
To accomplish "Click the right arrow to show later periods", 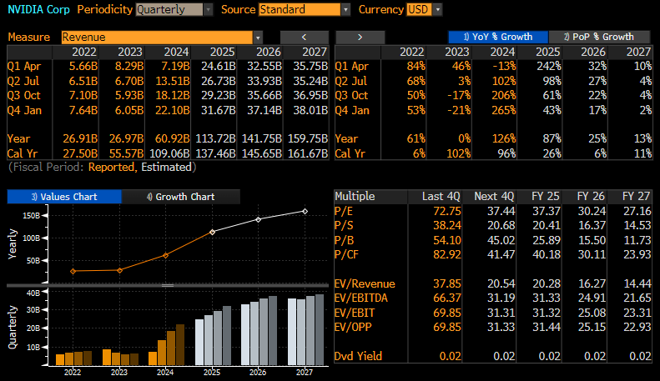I will point(359,38).
